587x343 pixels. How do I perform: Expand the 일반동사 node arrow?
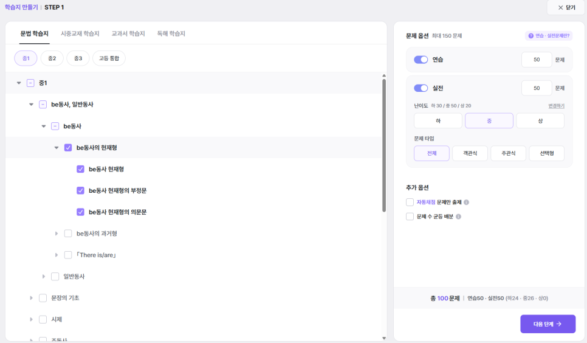[43, 276]
